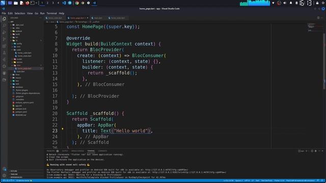The image size is (326, 183).
Task: Collapse the view folder in Explorer
Action: [x=25, y=66]
